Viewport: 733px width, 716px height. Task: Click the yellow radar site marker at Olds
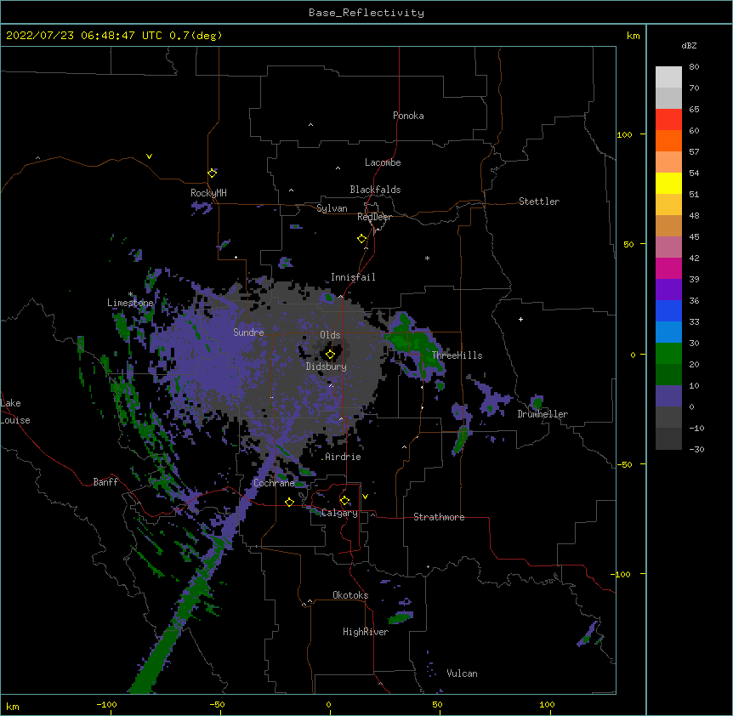coord(330,355)
